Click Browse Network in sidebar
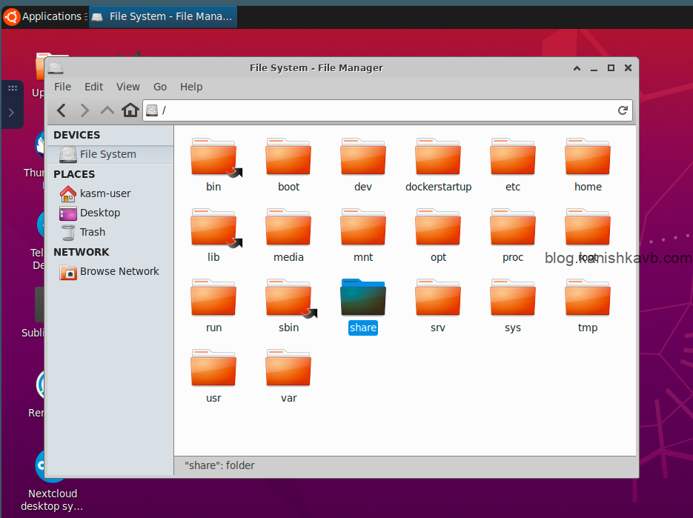The image size is (693, 518). click(x=119, y=271)
